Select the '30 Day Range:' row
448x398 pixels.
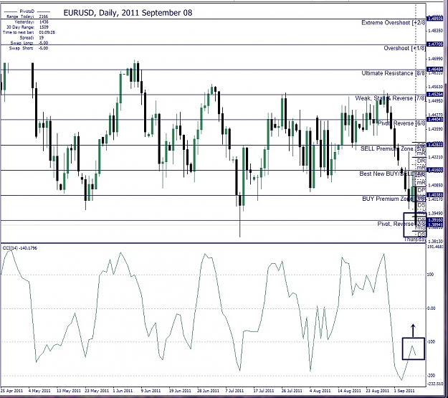[x=27, y=27]
